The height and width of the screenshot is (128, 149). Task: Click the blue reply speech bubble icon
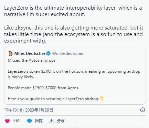[x=29, y=121]
